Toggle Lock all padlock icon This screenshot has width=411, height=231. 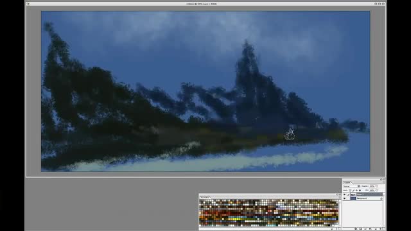360,191
